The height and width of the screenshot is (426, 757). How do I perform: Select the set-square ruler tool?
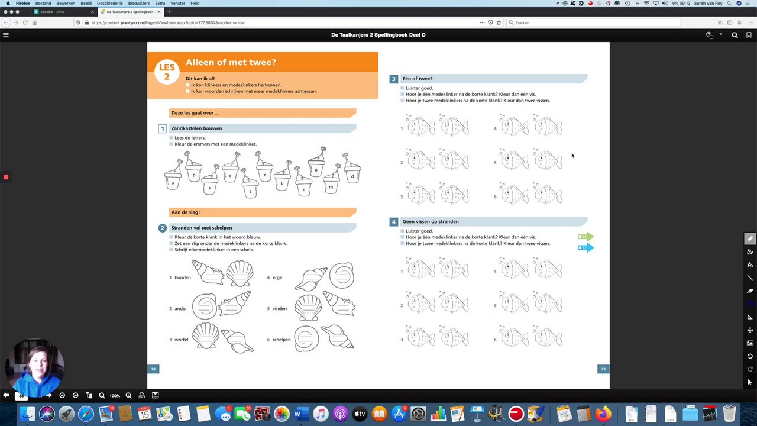click(x=750, y=317)
